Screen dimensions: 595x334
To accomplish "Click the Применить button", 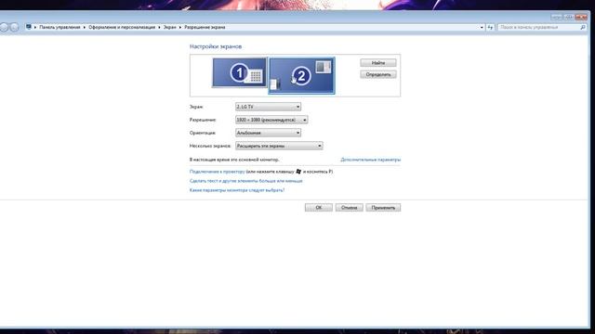I will point(383,208).
